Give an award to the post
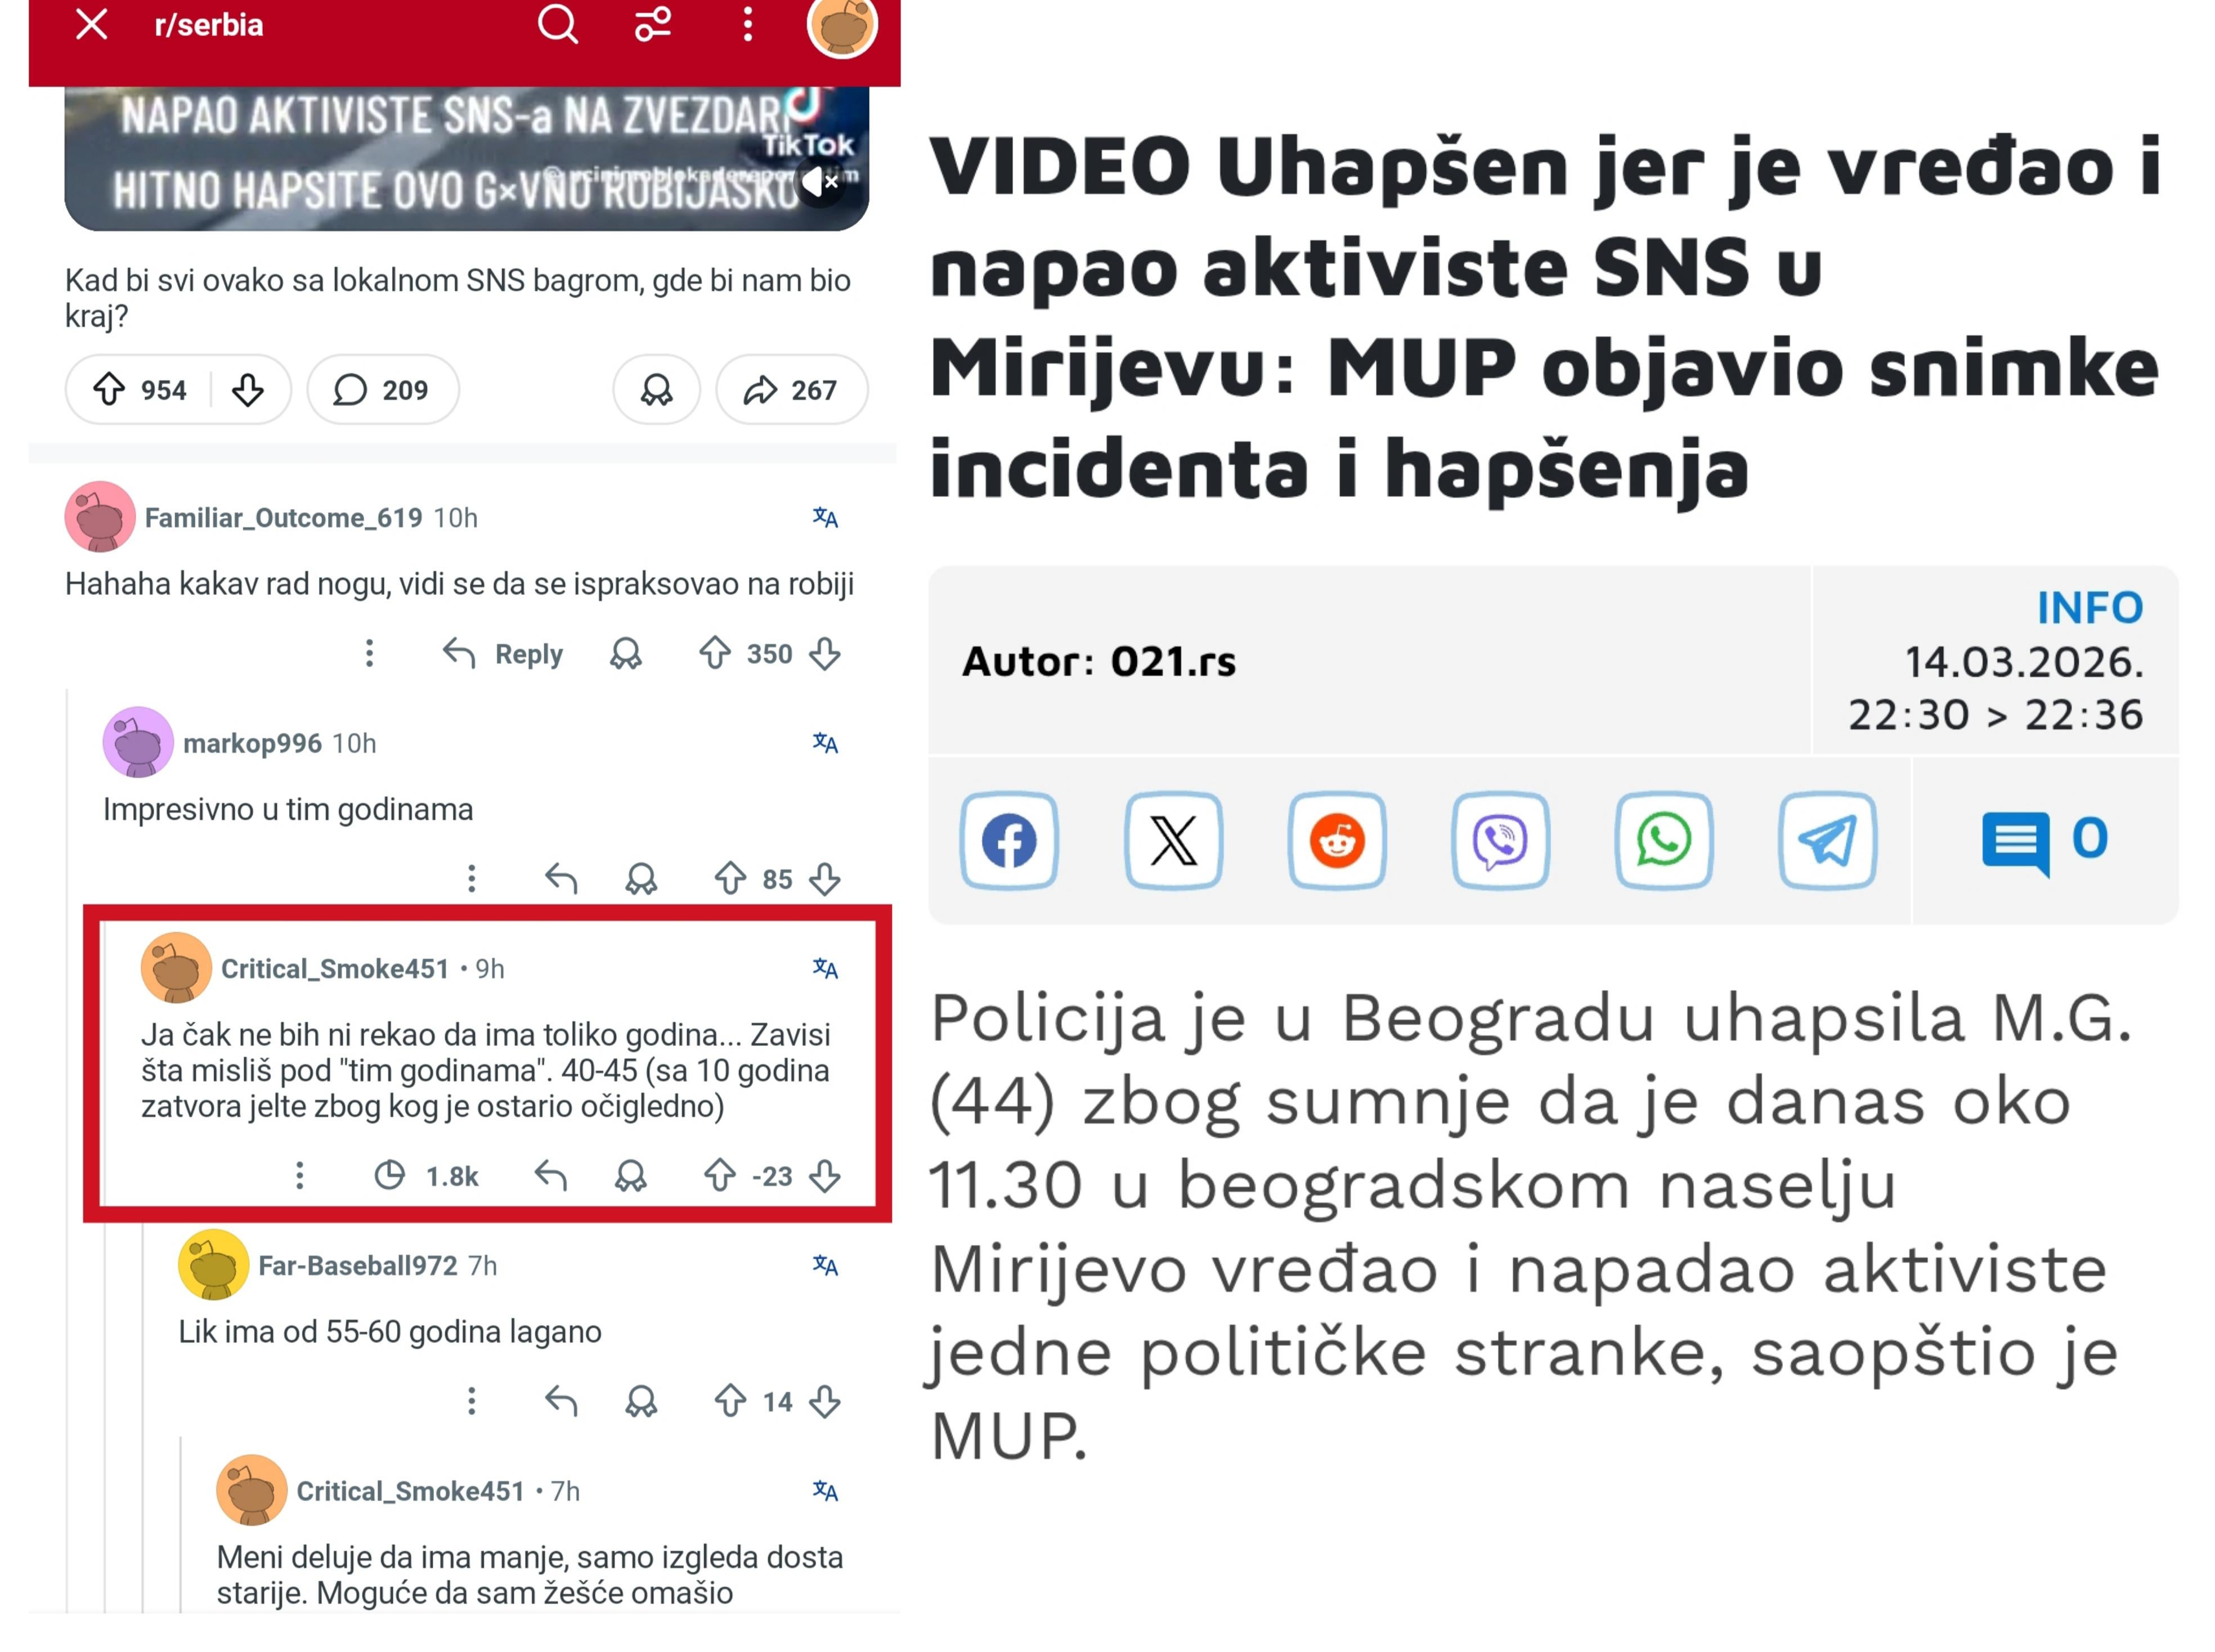Viewport: 2215px width, 1652px height. (x=656, y=389)
